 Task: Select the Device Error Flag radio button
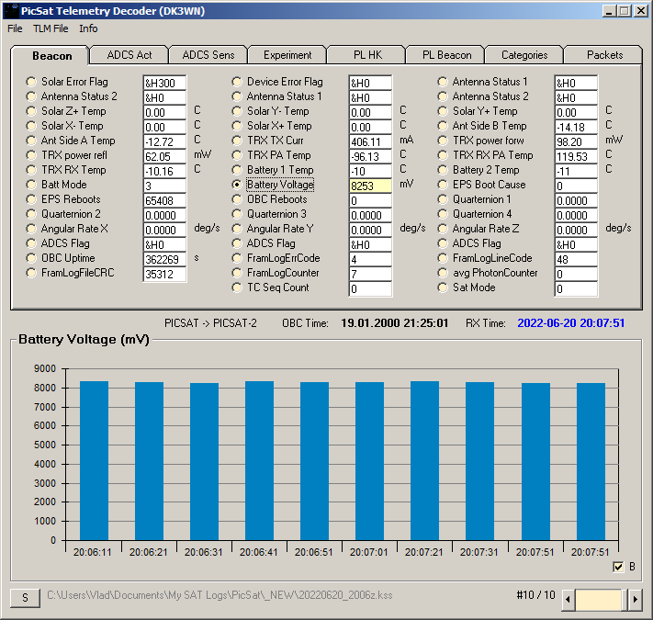point(237,82)
